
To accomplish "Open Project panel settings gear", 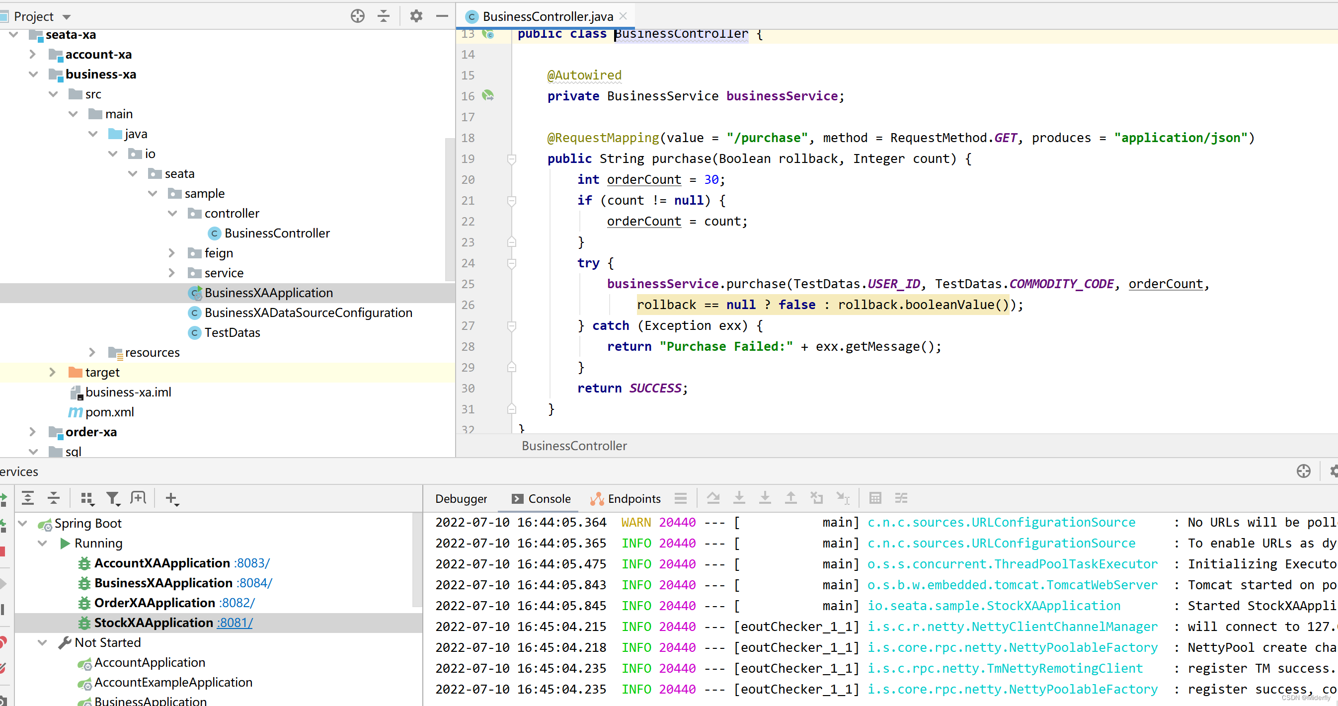I will [416, 16].
